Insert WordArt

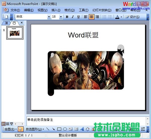coord(82,129)
